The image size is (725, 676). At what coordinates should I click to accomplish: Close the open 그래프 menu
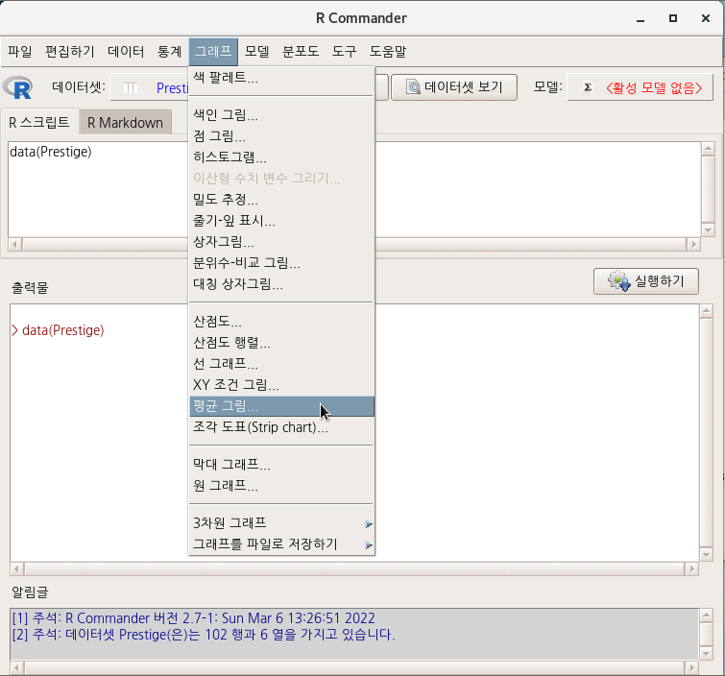pos(213,51)
